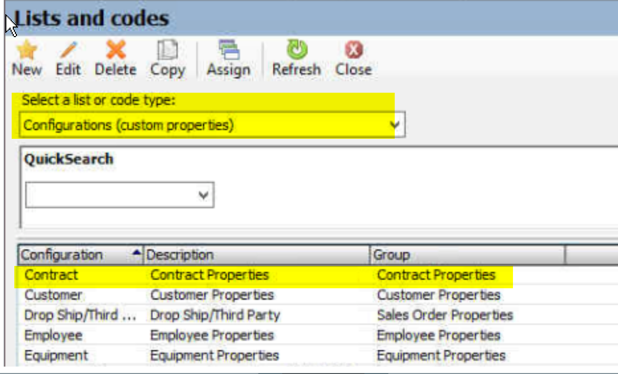Choose the Copy toolbar icon
618x374 pixels.
(x=168, y=50)
